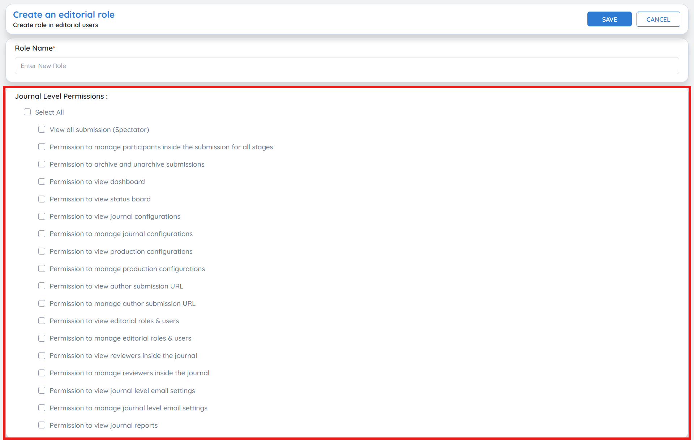Viewport: 694px width, 440px height.
Task: Check permission to view status board
Action: click(x=42, y=199)
